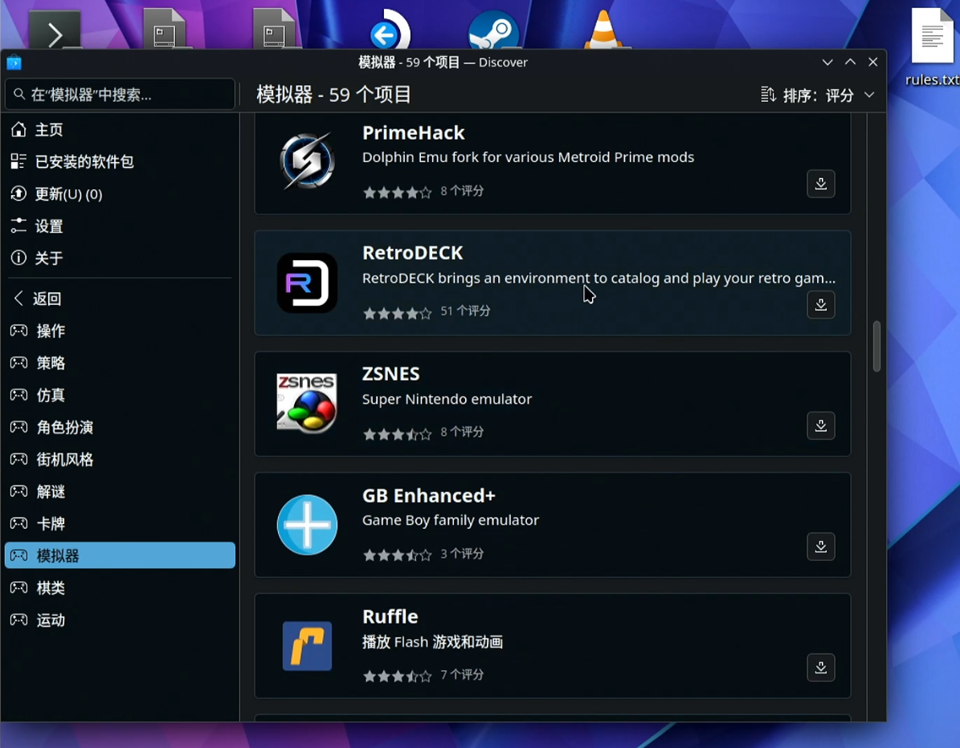Image resolution: width=960 pixels, height=748 pixels.
Task: Open the blue back-arrow desktop icon
Action: [x=390, y=30]
